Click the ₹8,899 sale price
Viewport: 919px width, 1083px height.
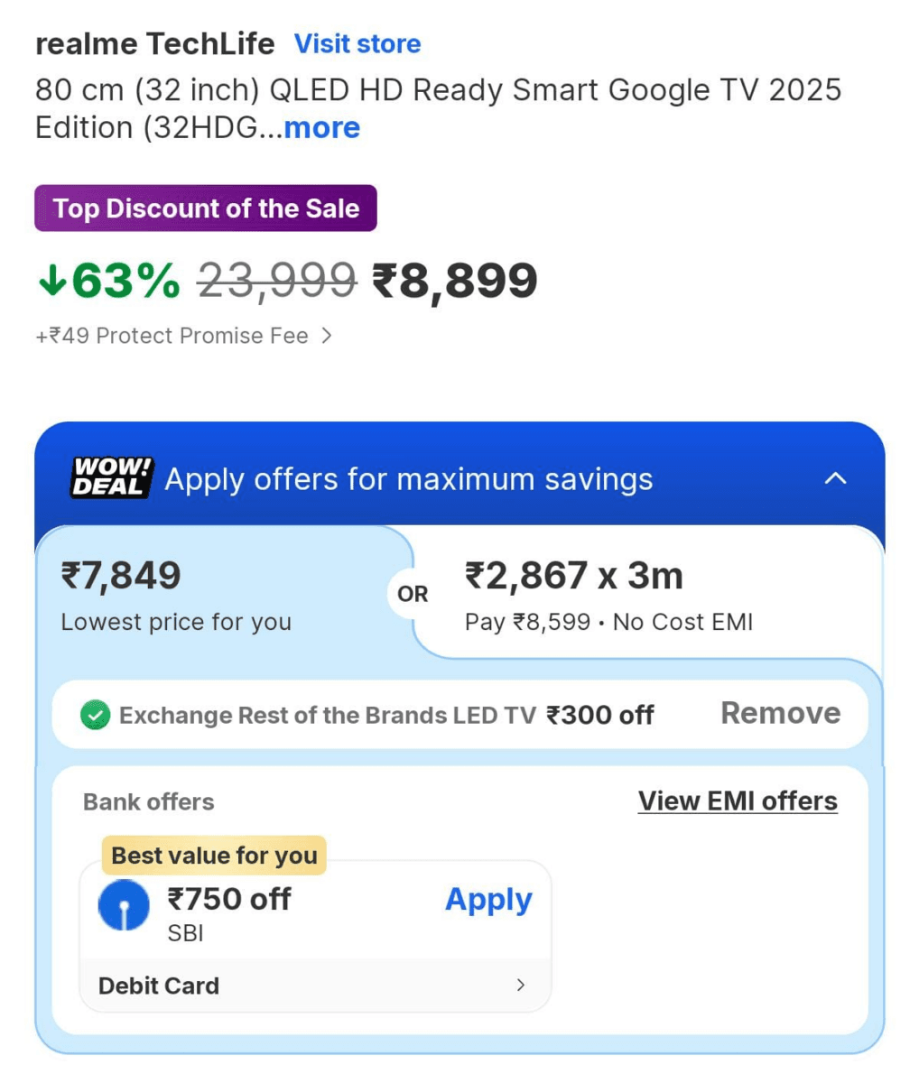click(x=455, y=281)
